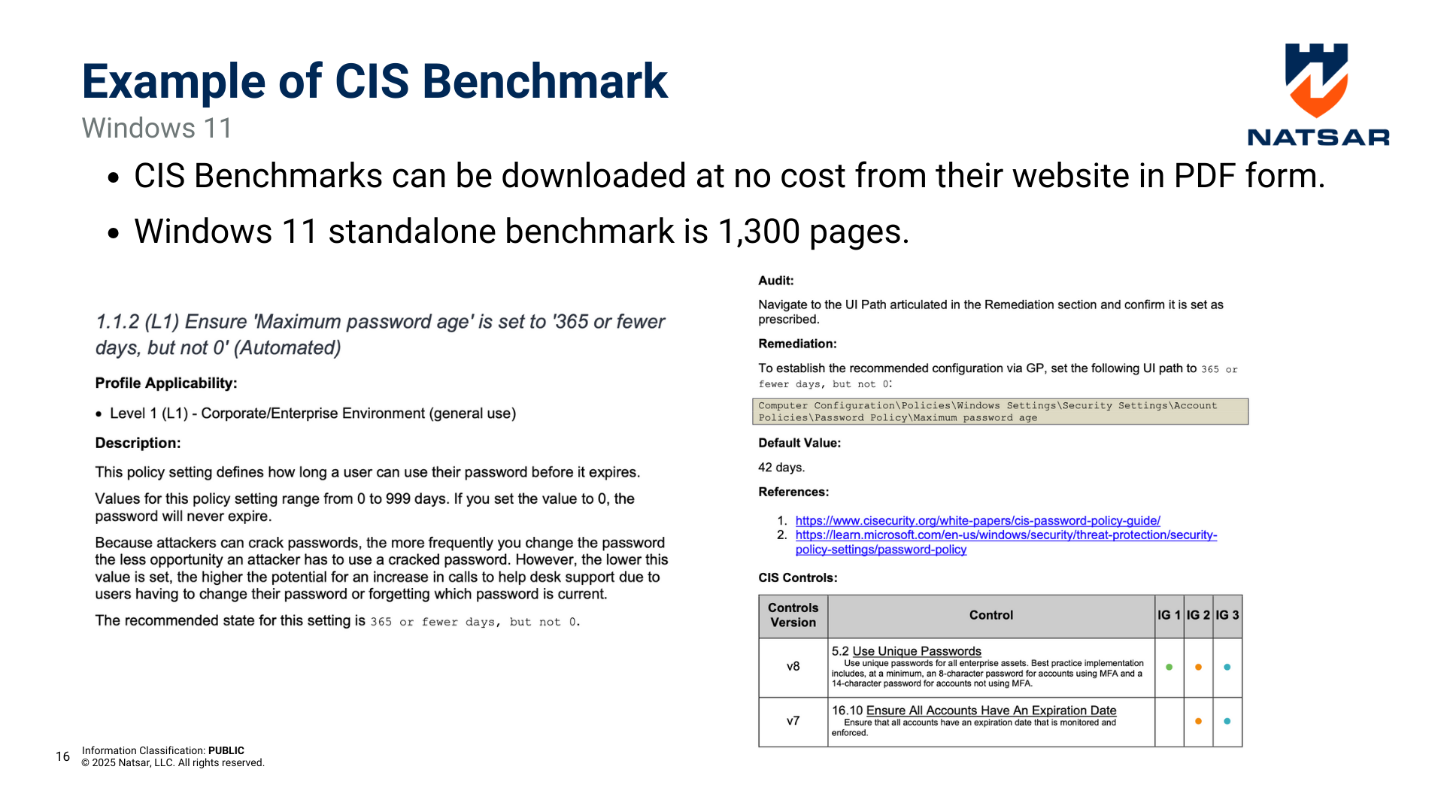Click the orange IG 2 dot for control 16.10
The width and height of the screenshot is (1444, 812).
click(x=1198, y=720)
